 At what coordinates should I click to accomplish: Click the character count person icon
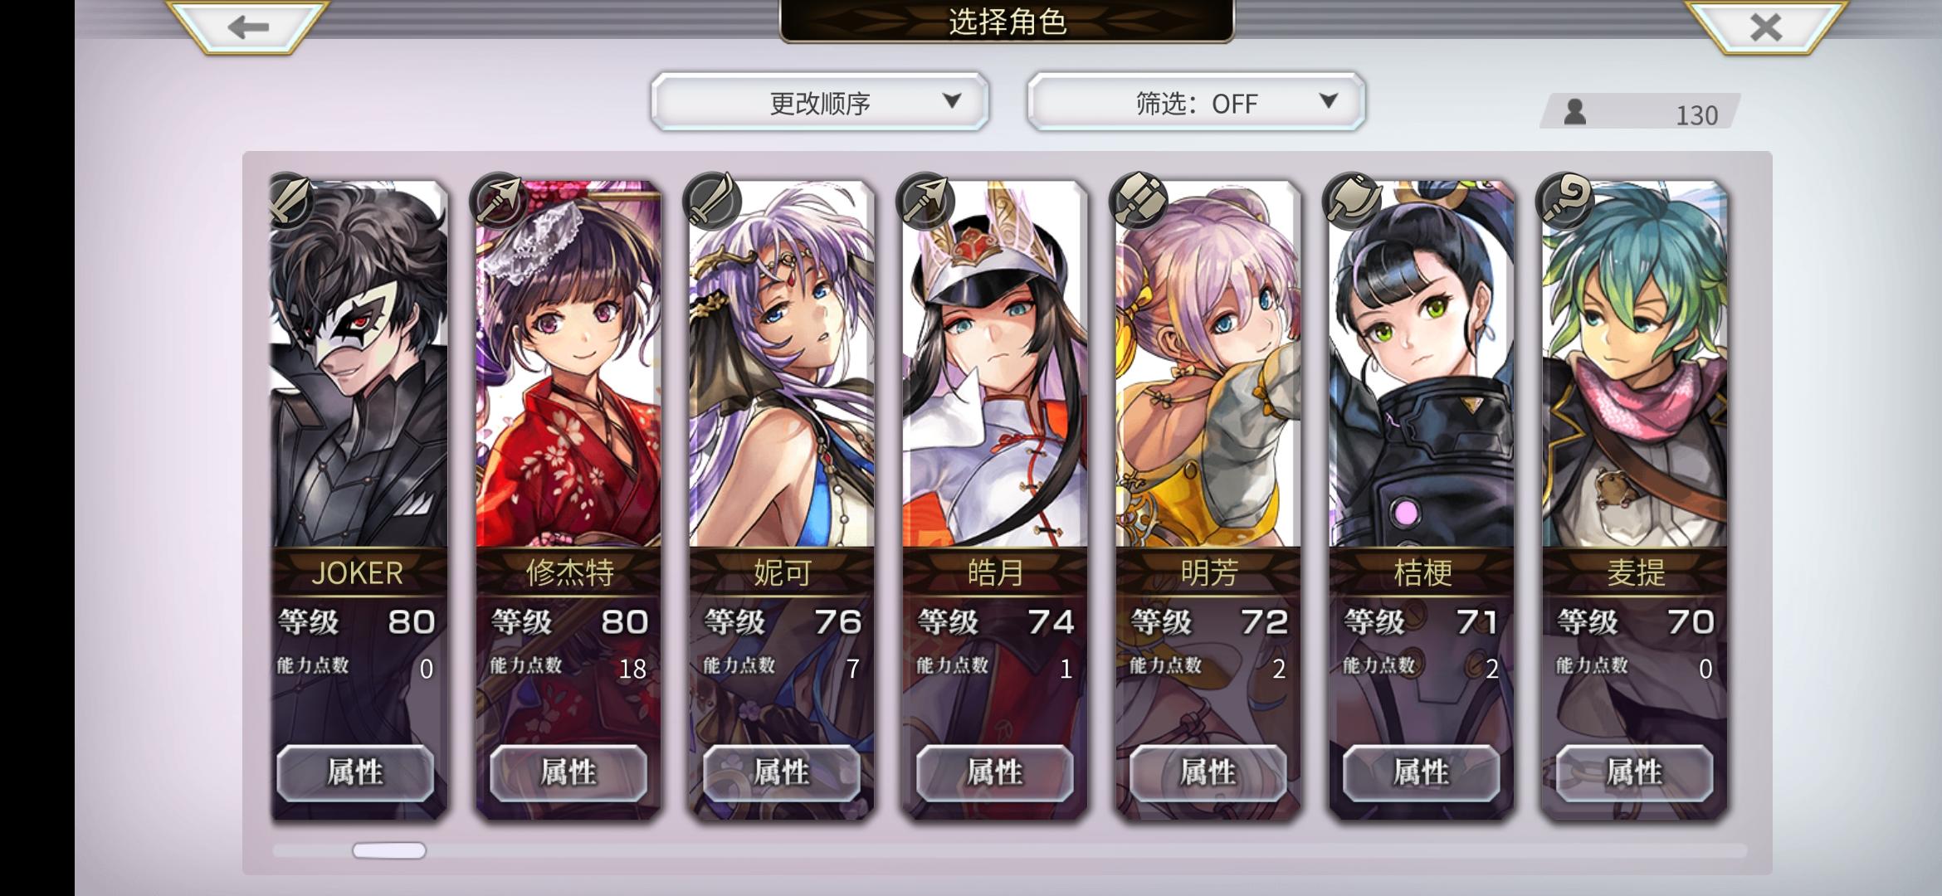[1574, 111]
